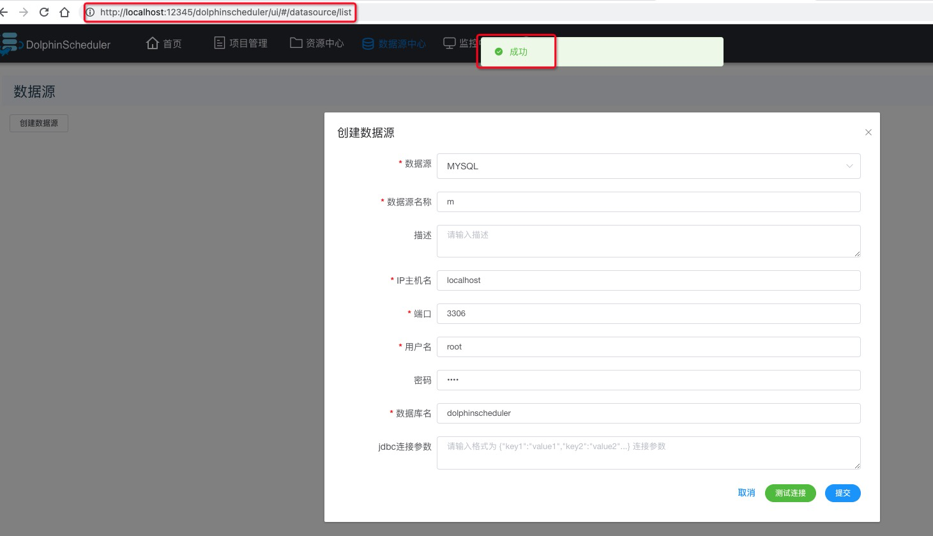Cancel the dialog via 取消
The image size is (933, 536).
(x=746, y=493)
